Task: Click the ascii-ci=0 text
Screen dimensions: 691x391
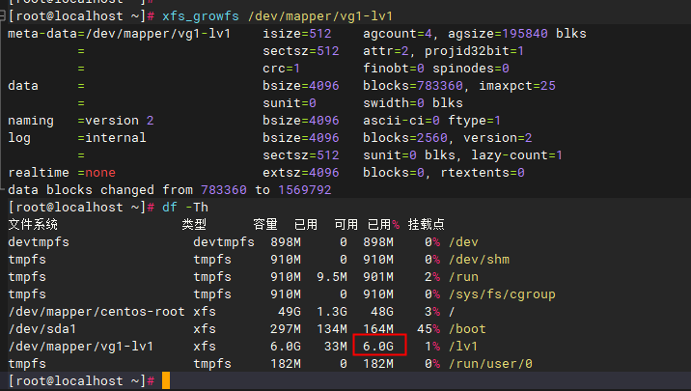Action: coord(401,121)
